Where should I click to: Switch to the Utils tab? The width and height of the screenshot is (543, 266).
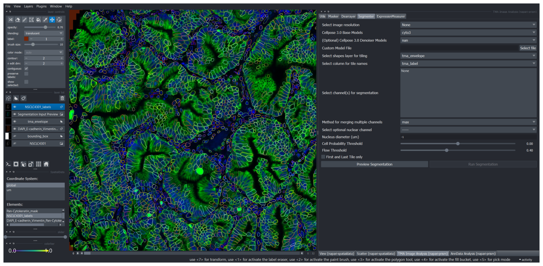pyautogui.click(x=322, y=16)
